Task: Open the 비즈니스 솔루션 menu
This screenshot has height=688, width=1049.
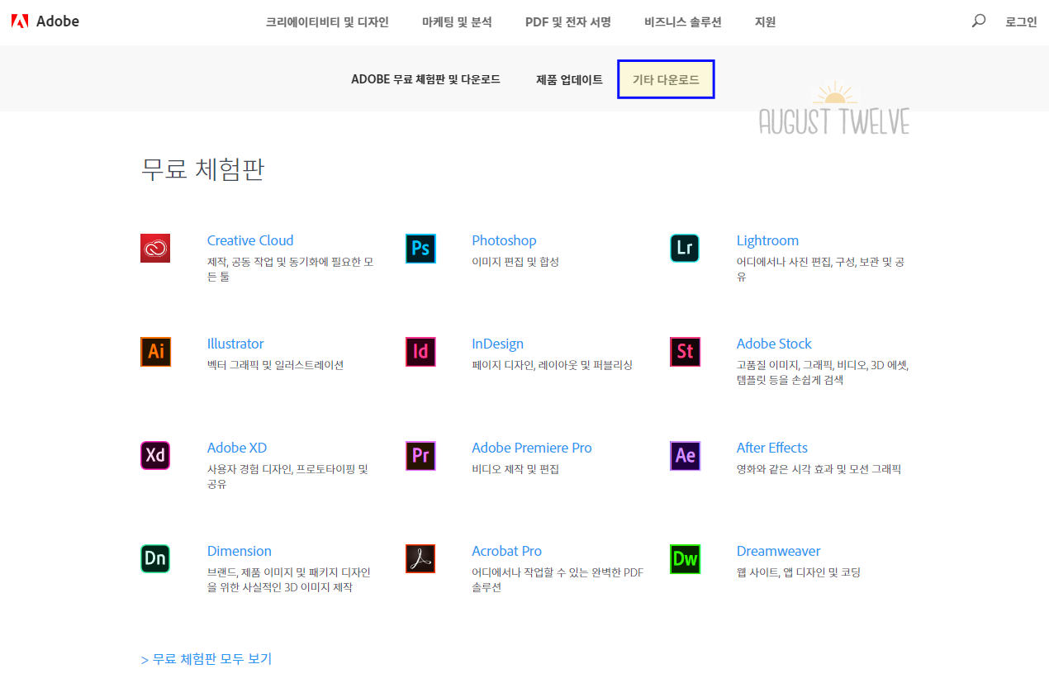Action: click(683, 22)
